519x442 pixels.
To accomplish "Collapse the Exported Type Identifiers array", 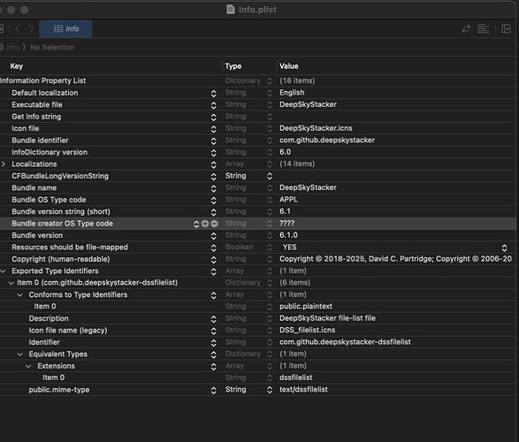I will pos(4,271).
